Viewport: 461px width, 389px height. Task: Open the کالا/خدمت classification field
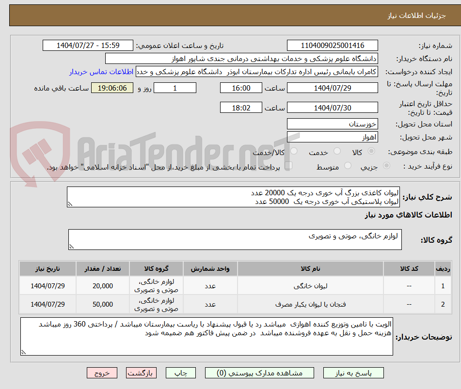point(293,151)
